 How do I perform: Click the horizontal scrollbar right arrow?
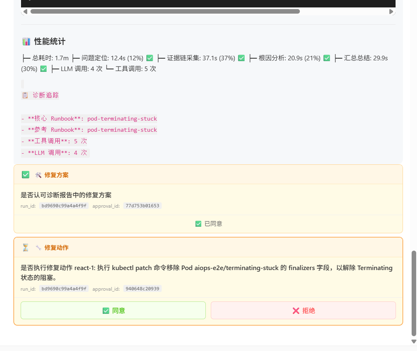click(x=391, y=12)
